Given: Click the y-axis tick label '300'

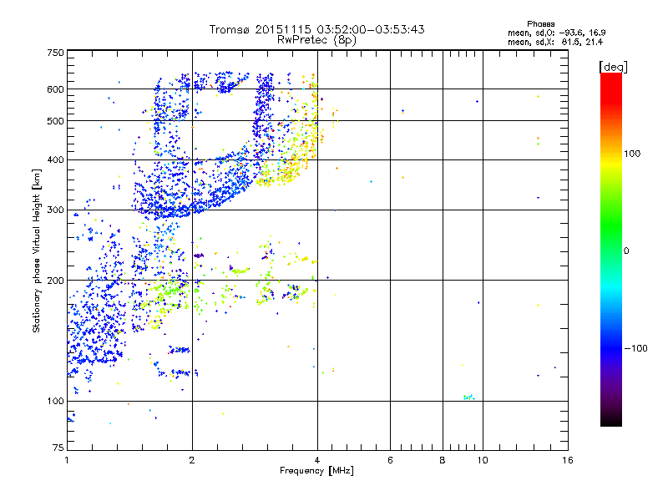Looking at the screenshot, I should [55, 210].
